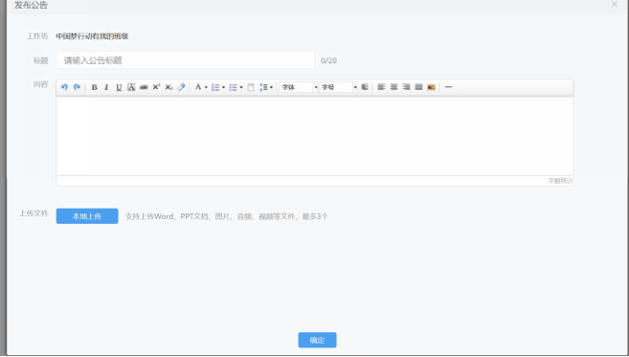Insert a horizontal rule line
This screenshot has width=629, height=357.
pyautogui.click(x=448, y=87)
